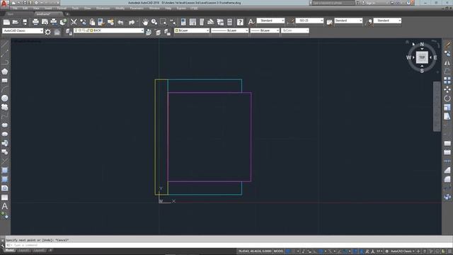
Task: Select the Multiline Text A tool
Action: pos(5,206)
